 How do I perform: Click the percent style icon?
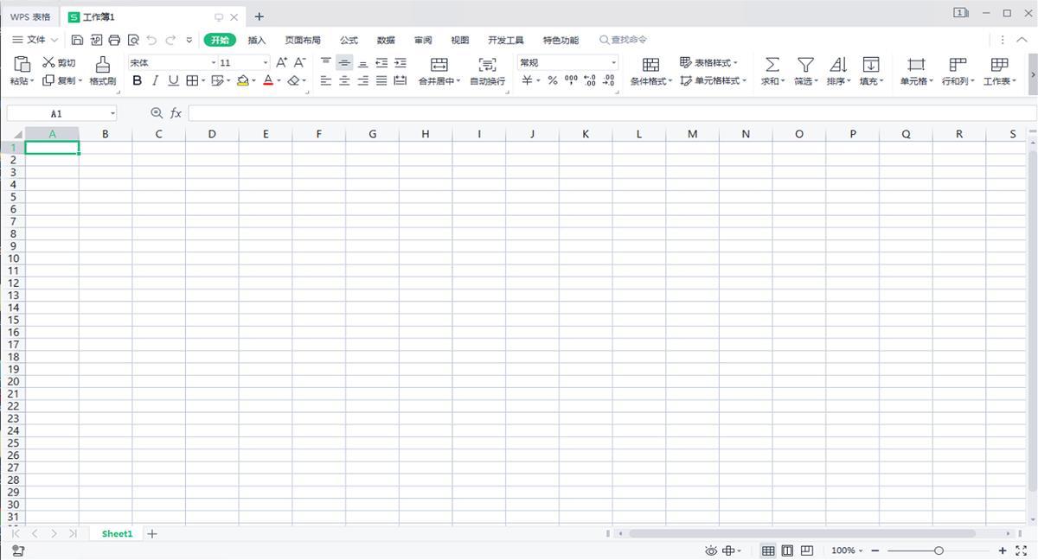click(552, 80)
